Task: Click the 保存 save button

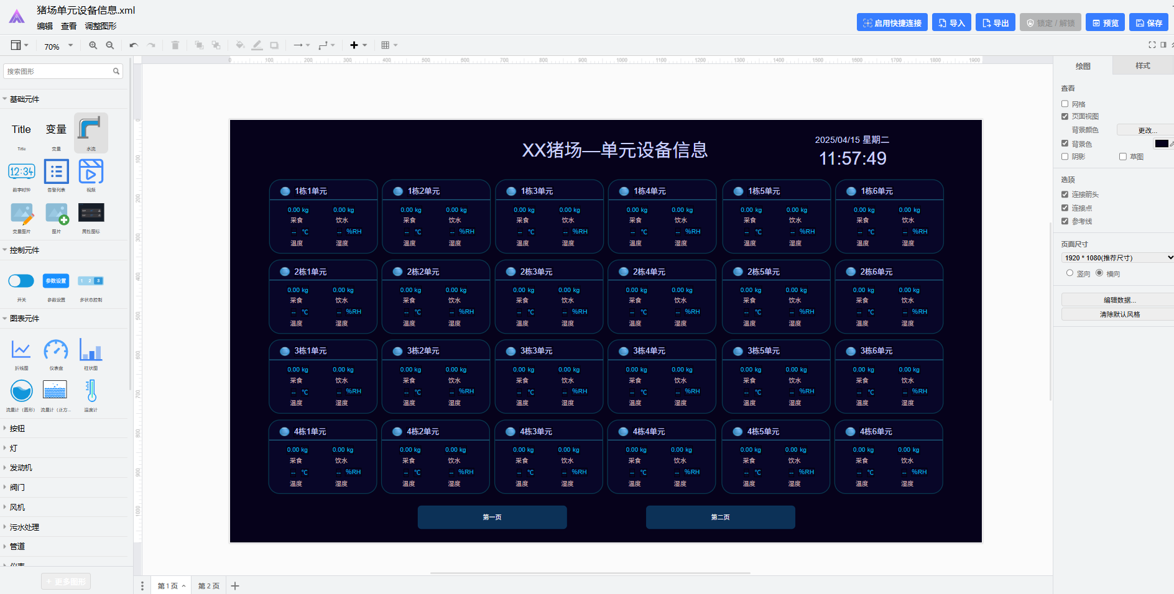Action: pos(1149,23)
